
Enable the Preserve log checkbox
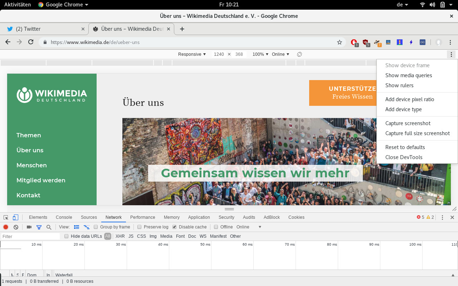click(x=140, y=227)
